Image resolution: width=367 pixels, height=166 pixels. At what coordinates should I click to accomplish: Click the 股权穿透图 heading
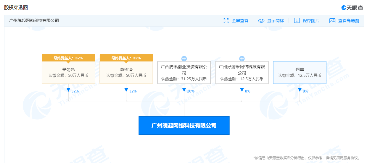(16, 8)
